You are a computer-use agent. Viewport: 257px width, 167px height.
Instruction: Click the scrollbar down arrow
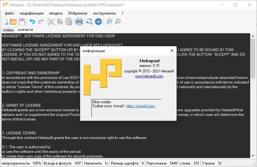click(253, 156)
